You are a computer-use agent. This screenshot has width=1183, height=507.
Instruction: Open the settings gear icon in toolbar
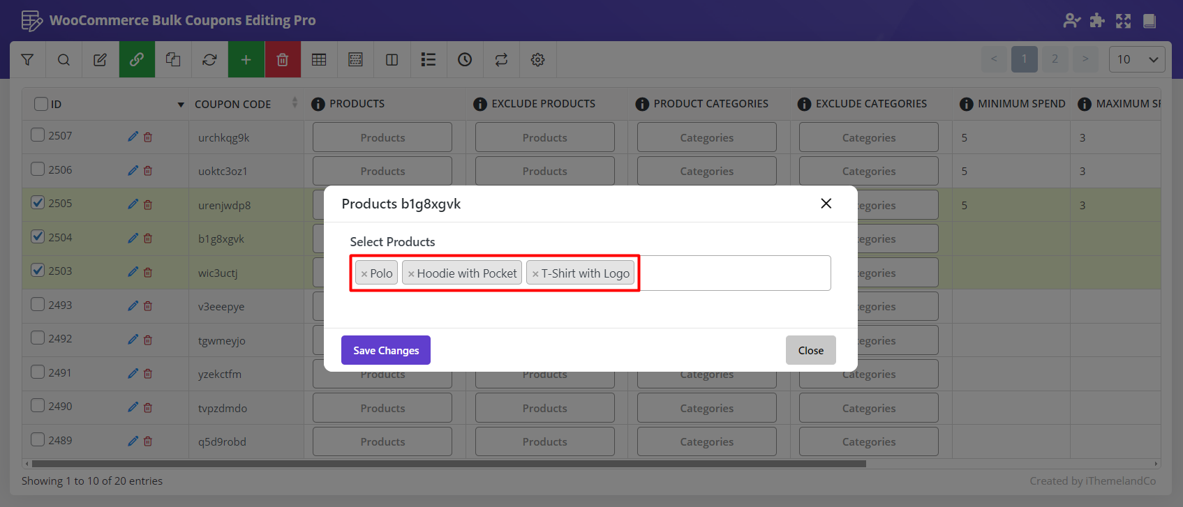537,60
